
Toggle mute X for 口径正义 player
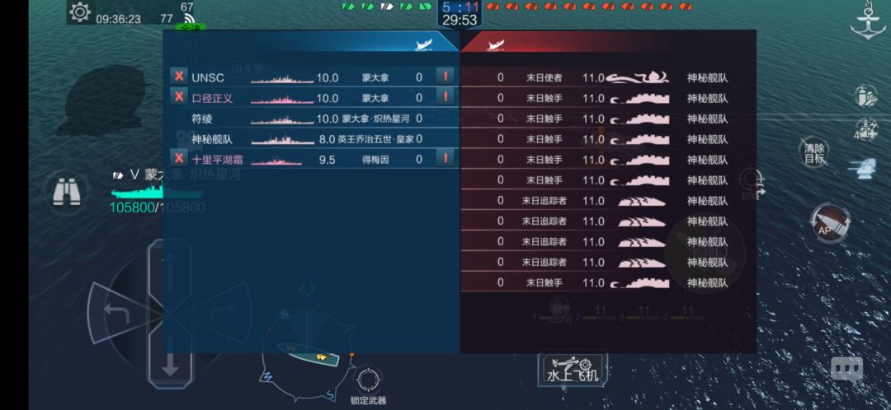(x=178, y=97)
